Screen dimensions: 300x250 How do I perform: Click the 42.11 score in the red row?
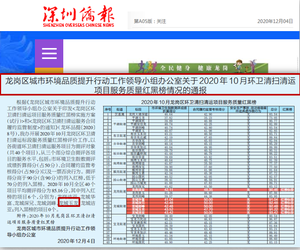[169, 190]
